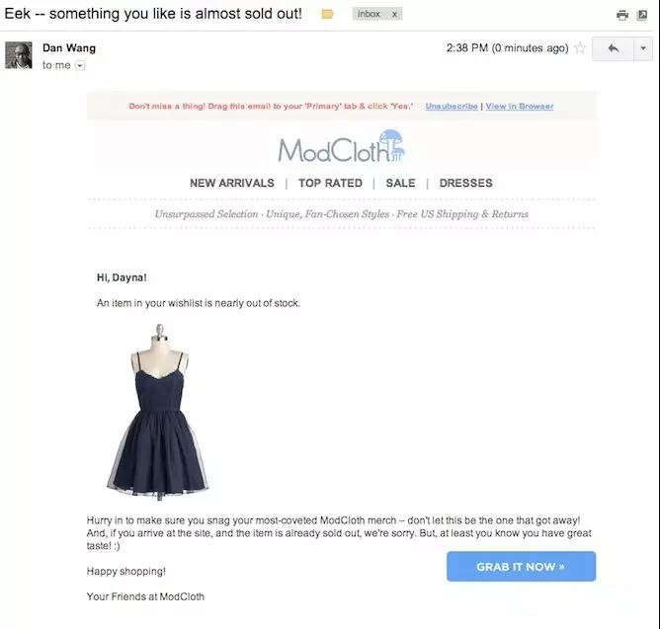Click the yellow folder label icon
Image resolution: width=660 pixels, height=629 pixels.
tap(327, 14)
